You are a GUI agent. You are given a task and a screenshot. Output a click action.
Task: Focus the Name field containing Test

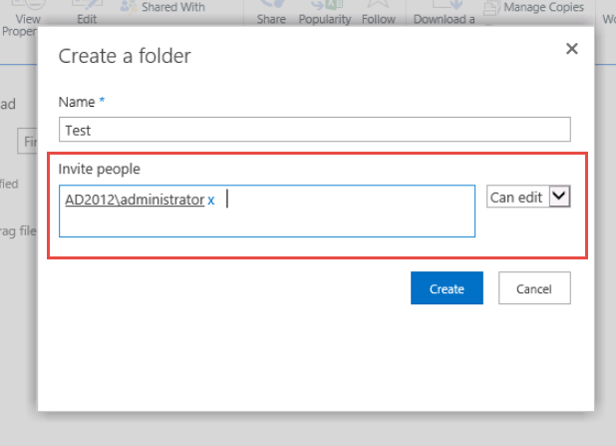click(x=314, y=130)
